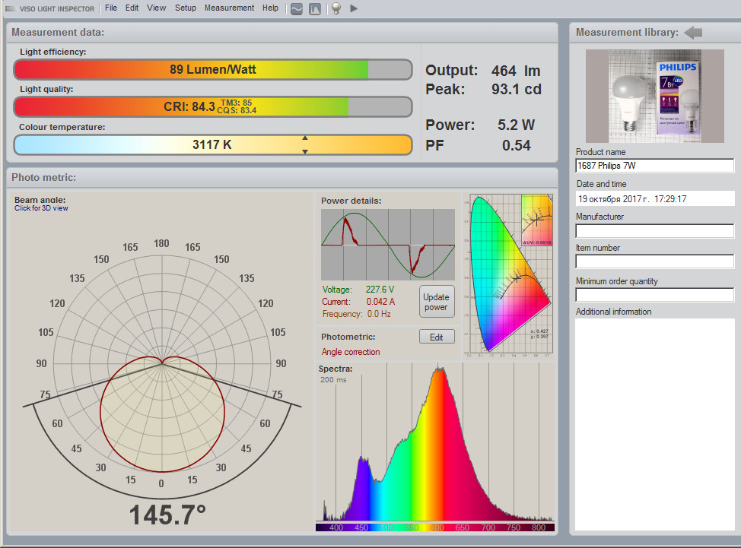This screenshot has width=741, height=548.
Task: Click the Measurement library arrow icon
Action: [x=693, y=33]
